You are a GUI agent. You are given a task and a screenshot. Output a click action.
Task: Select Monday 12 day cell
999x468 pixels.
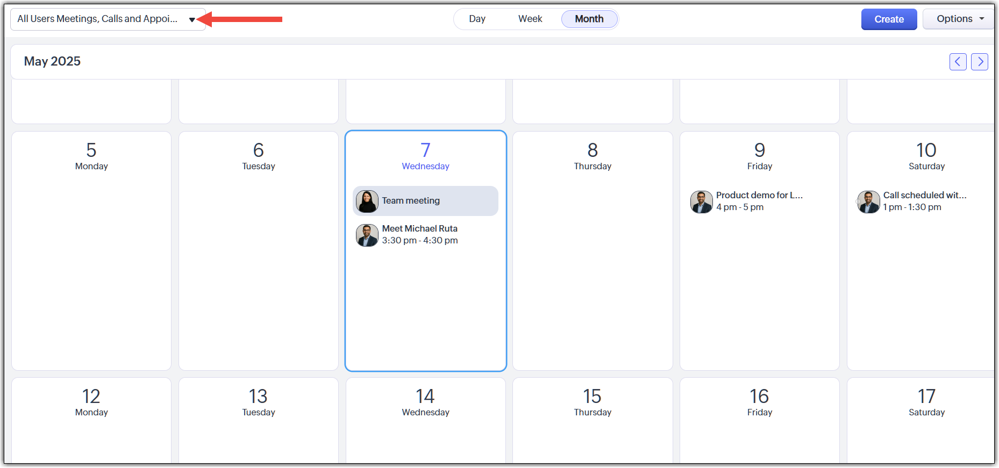[91, 421]
